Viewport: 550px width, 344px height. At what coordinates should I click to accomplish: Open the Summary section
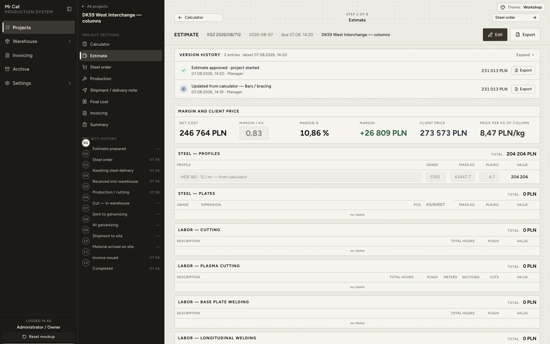(x=121, y=125)
